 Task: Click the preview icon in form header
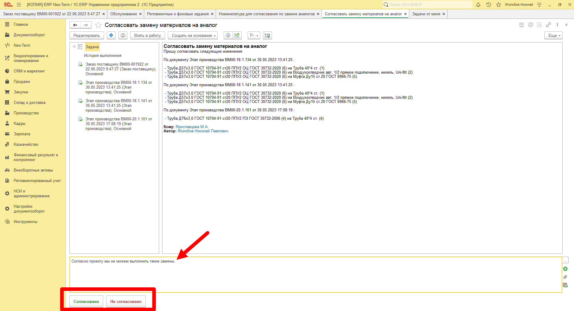539,25
